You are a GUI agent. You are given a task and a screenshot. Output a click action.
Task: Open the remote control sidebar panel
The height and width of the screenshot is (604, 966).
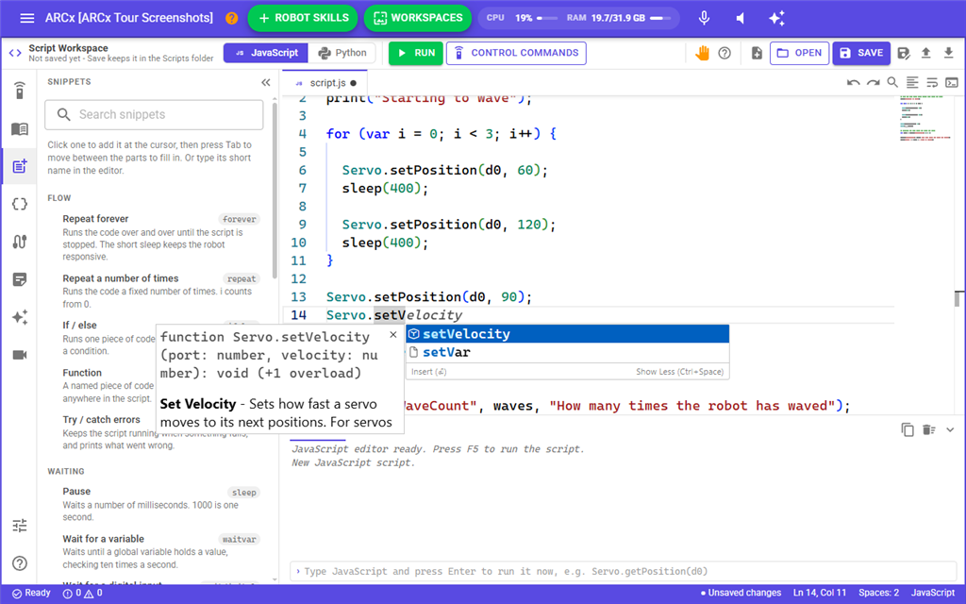20,91
